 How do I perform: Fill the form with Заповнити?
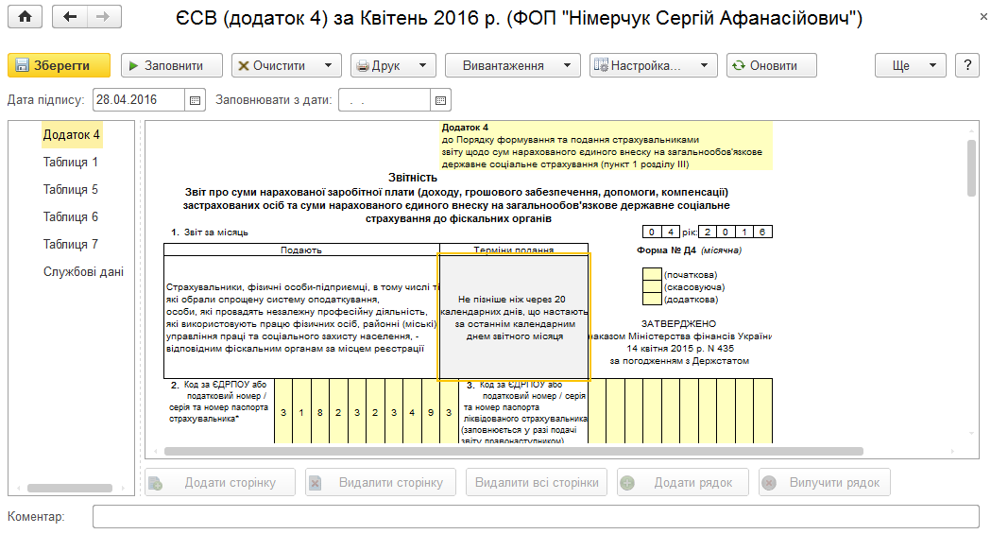(x=172, y=65)
